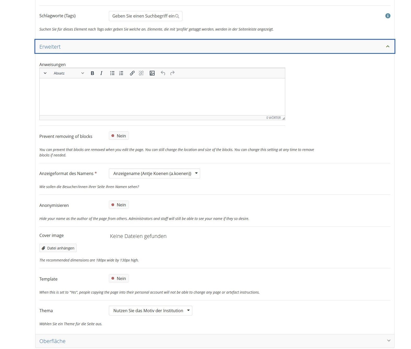Insert a bulleted list in the editor
Image resolution: width=411 pixels, height=349 pixels.
point(112,73)
